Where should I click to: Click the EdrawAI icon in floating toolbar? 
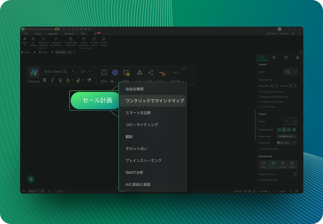pyautogui.click(x=34, y=73)
